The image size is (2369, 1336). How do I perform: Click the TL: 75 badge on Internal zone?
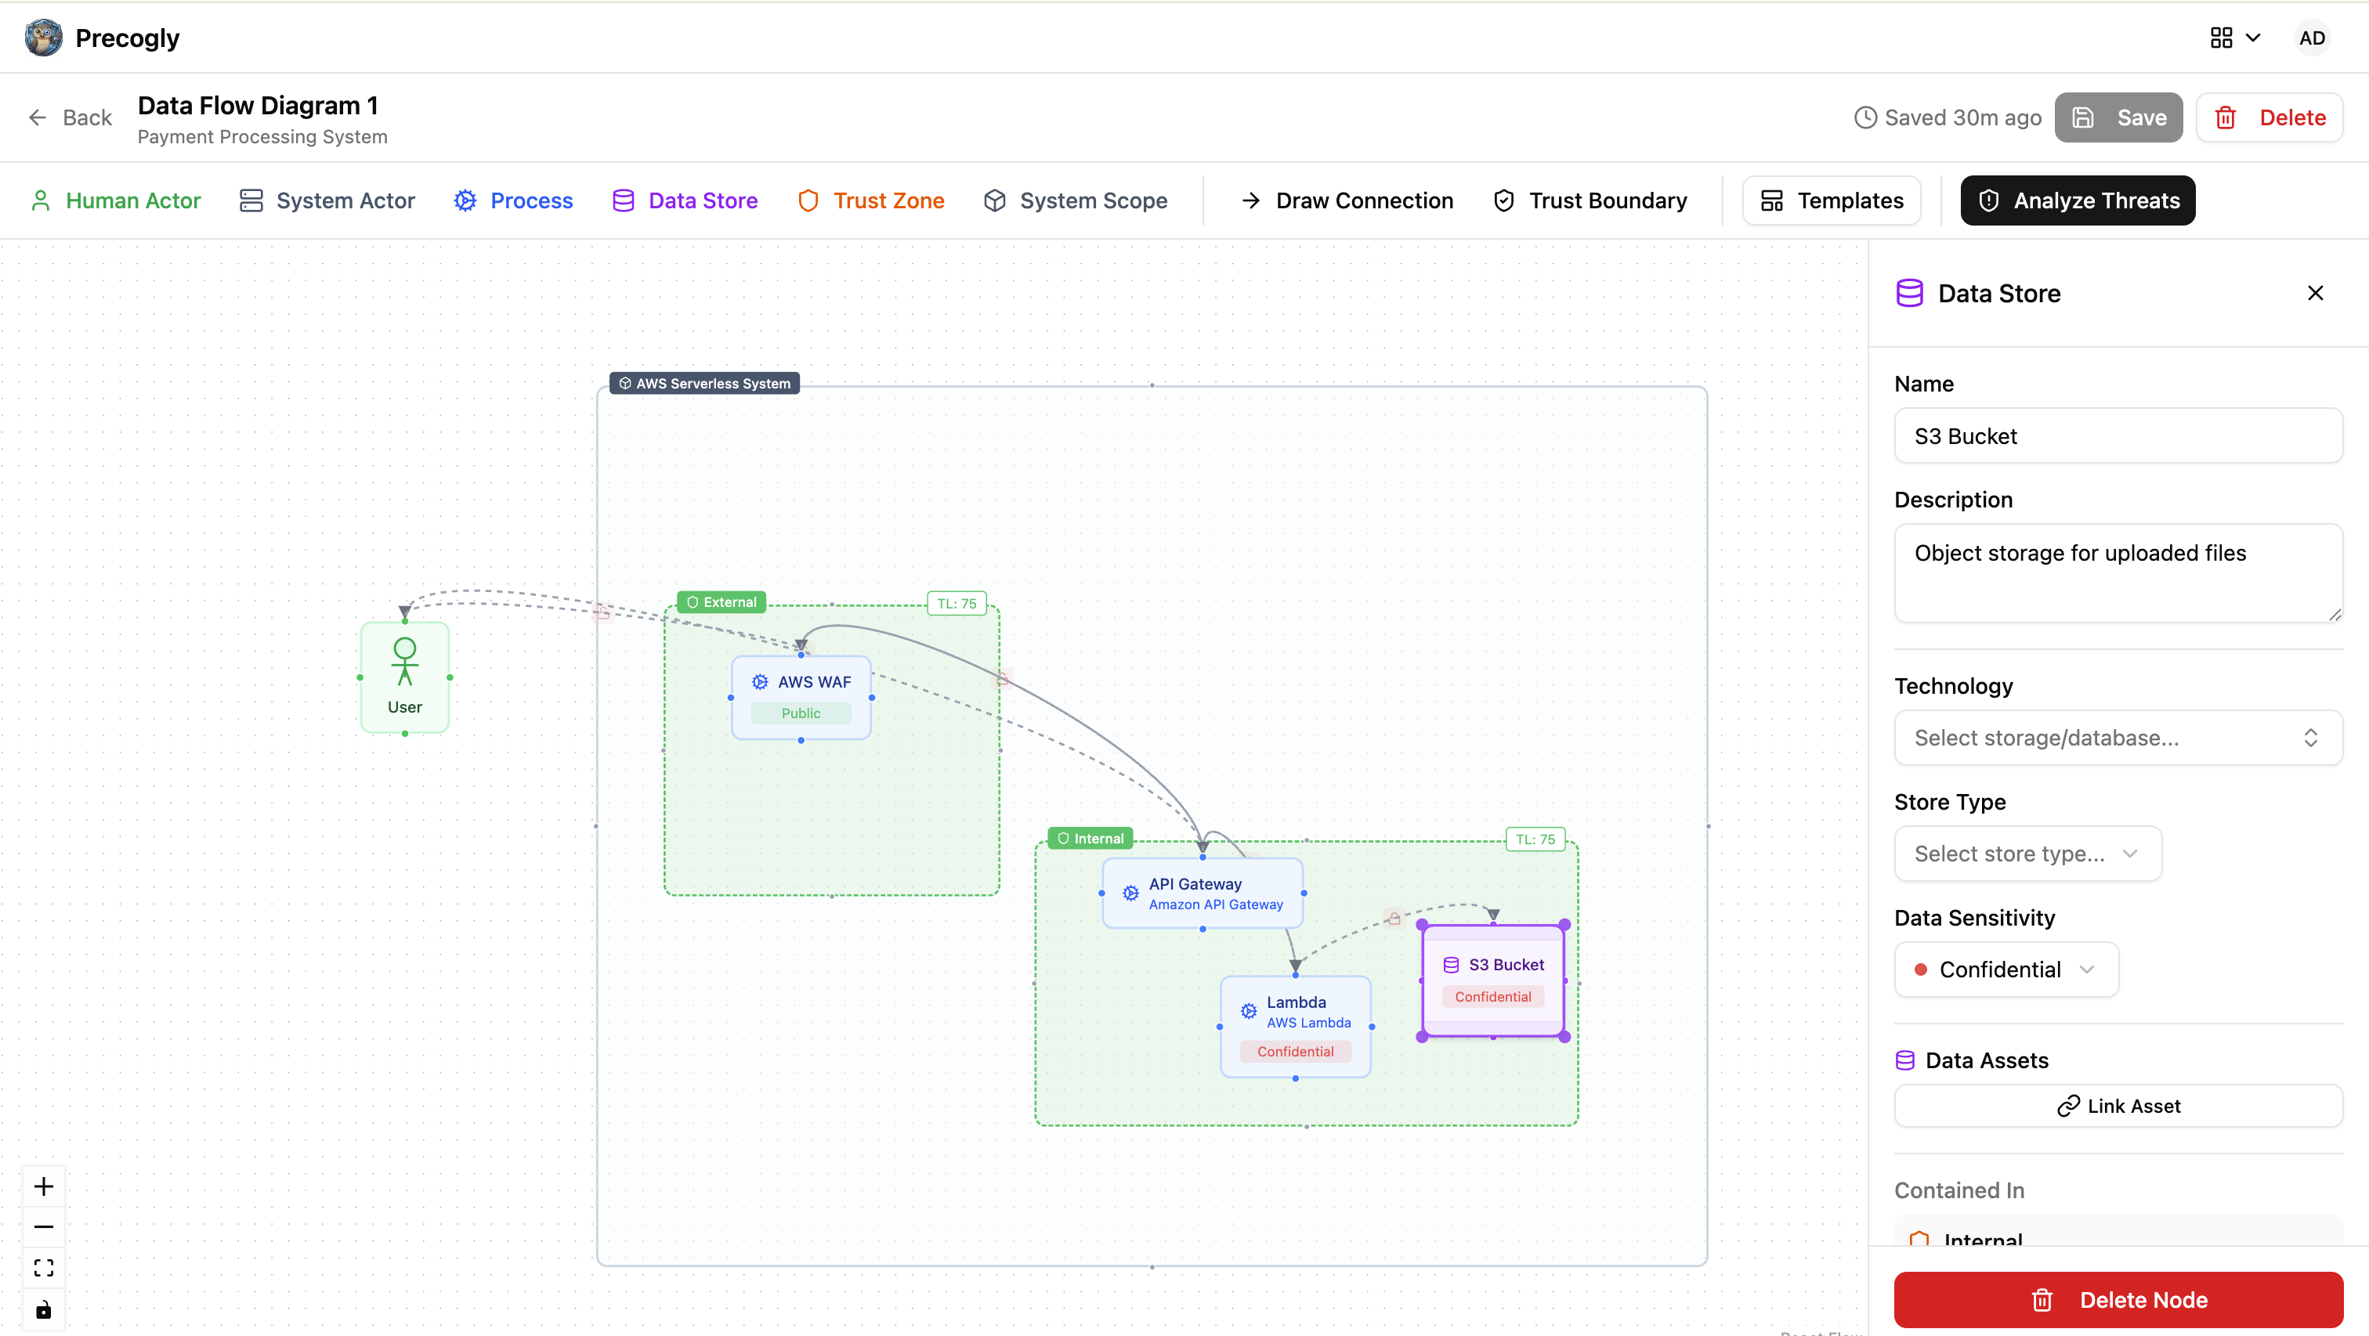pos(1535,840)
